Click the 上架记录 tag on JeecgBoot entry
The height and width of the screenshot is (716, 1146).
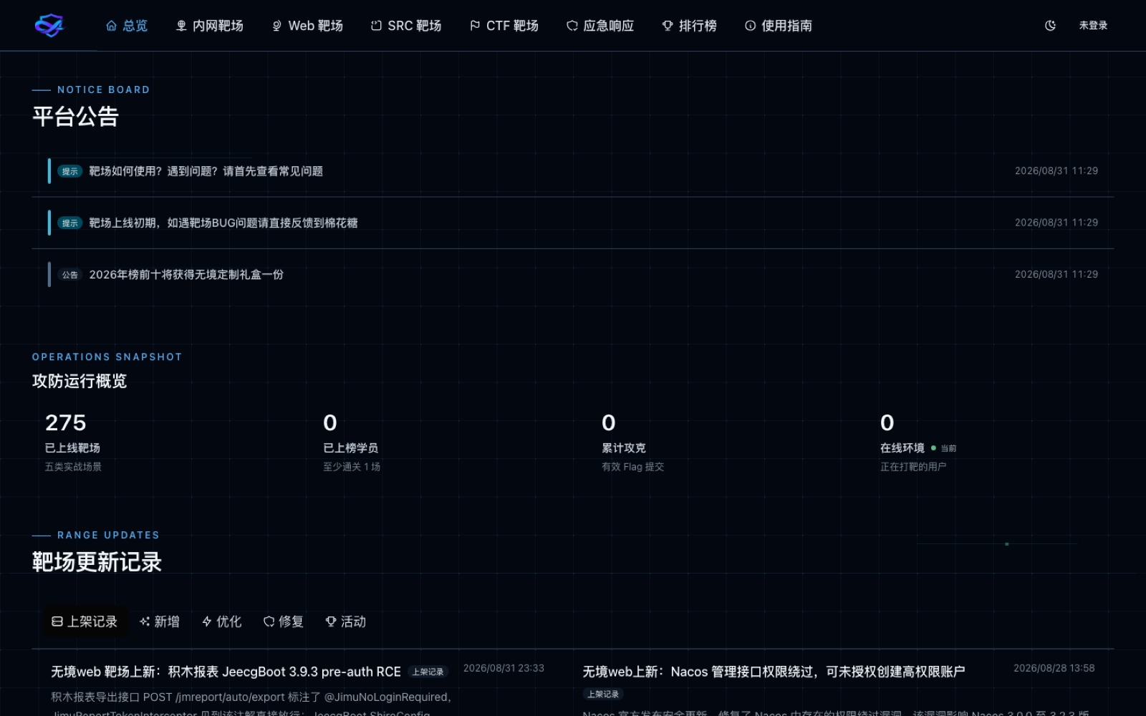pos(428,672)
